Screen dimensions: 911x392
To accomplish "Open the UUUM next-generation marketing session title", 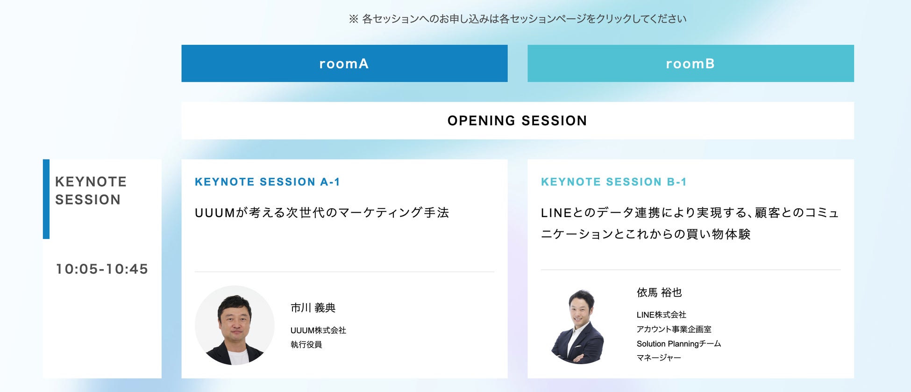I will click(322, 213).
